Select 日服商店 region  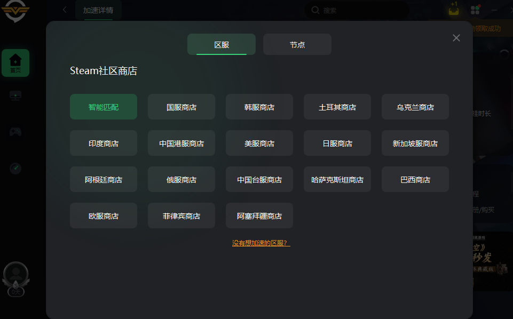pos(337,143)
